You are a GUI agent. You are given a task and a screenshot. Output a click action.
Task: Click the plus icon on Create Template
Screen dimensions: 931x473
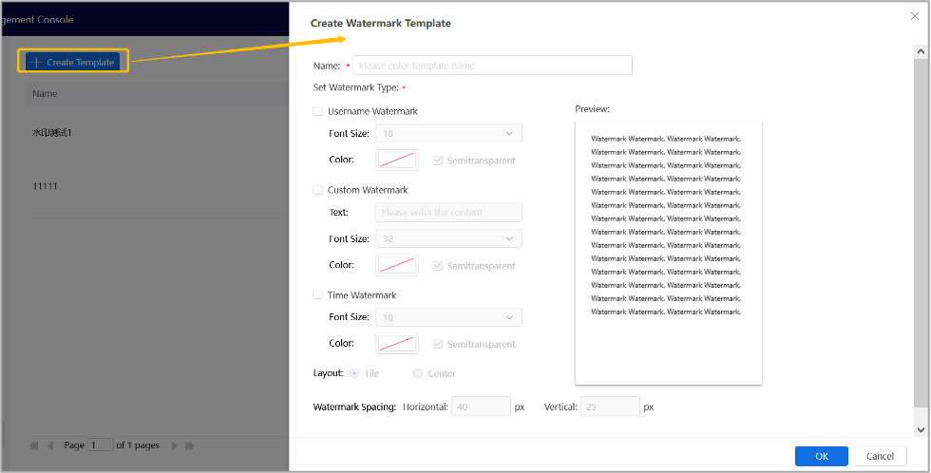[36, 63]
